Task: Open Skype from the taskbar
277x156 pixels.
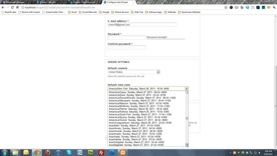Action: point(69,153)
